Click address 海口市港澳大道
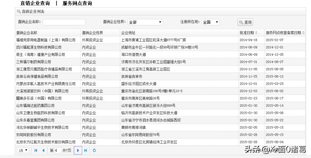 coord(133,55)
